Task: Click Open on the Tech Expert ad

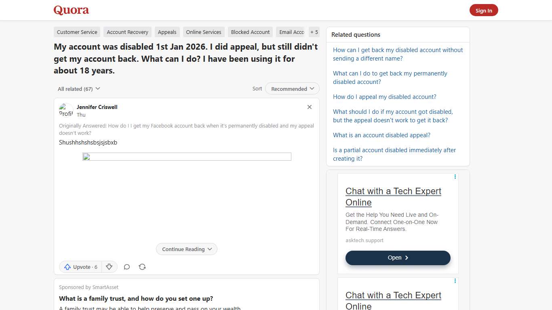Action: [x=398, y=258]
